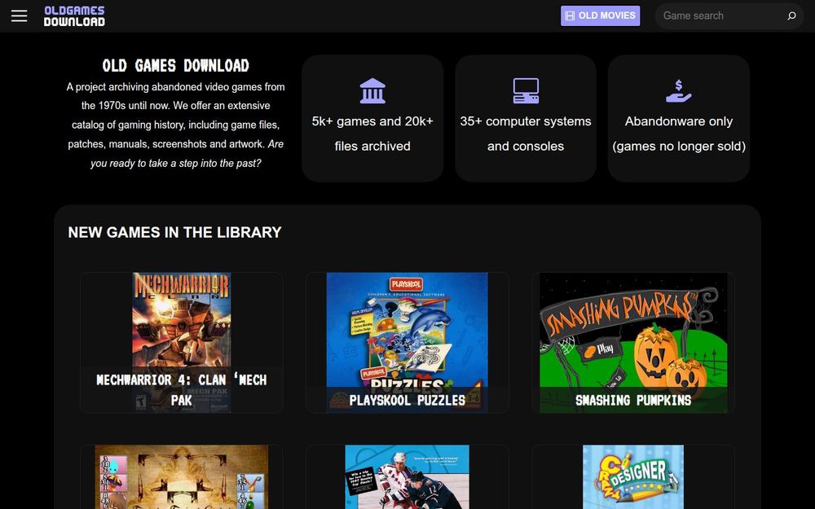Click 'Are you ready to take a step into the past?' text
The image size is (815, 509).
click(187, 153)
